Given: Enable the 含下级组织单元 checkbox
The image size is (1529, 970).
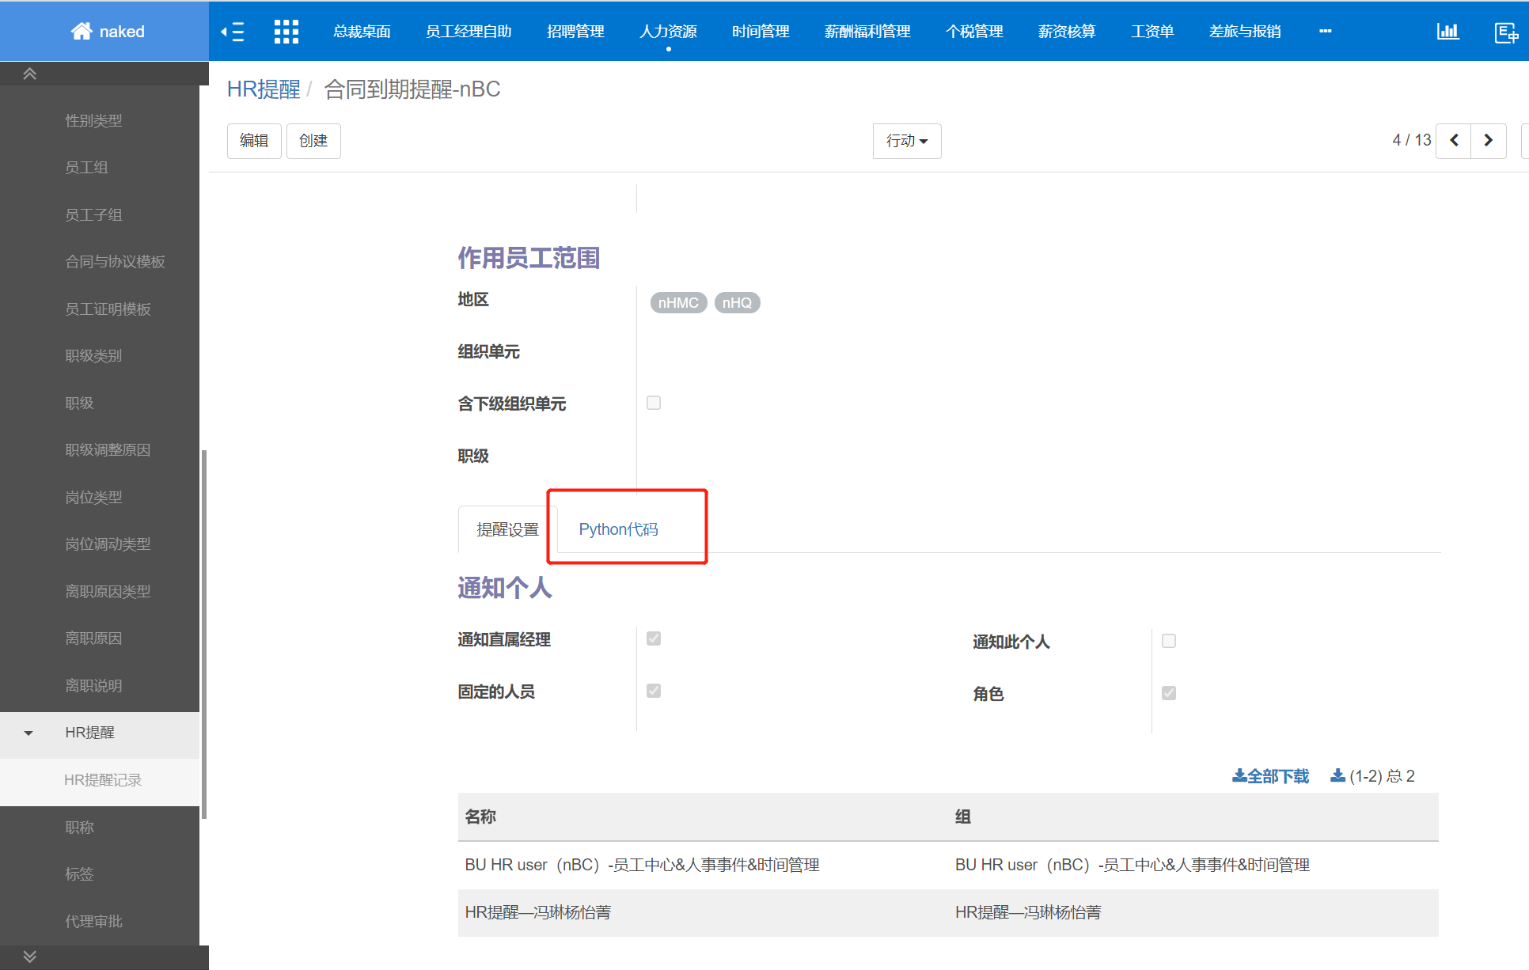Looking at the screenshot, I should point(653,403).
